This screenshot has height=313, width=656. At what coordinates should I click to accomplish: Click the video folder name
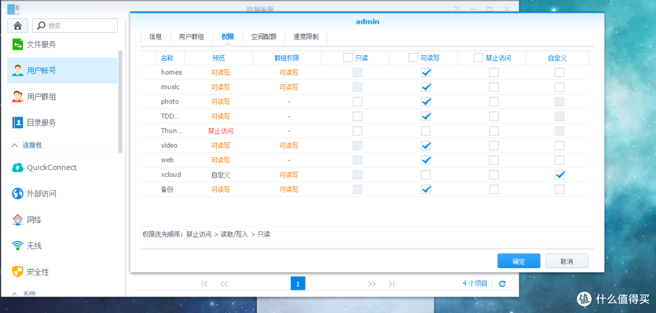pos(169,146)
